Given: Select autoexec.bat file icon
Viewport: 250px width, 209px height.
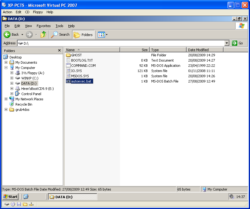Looking at the screenshot, I should coord(68,81).
